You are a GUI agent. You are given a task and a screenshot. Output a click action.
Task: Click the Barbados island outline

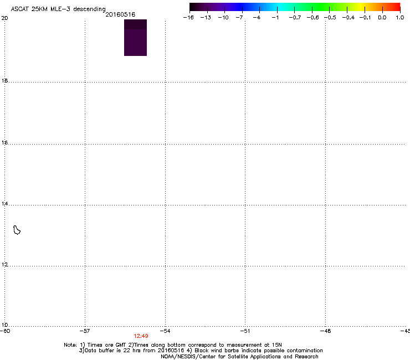17,230
